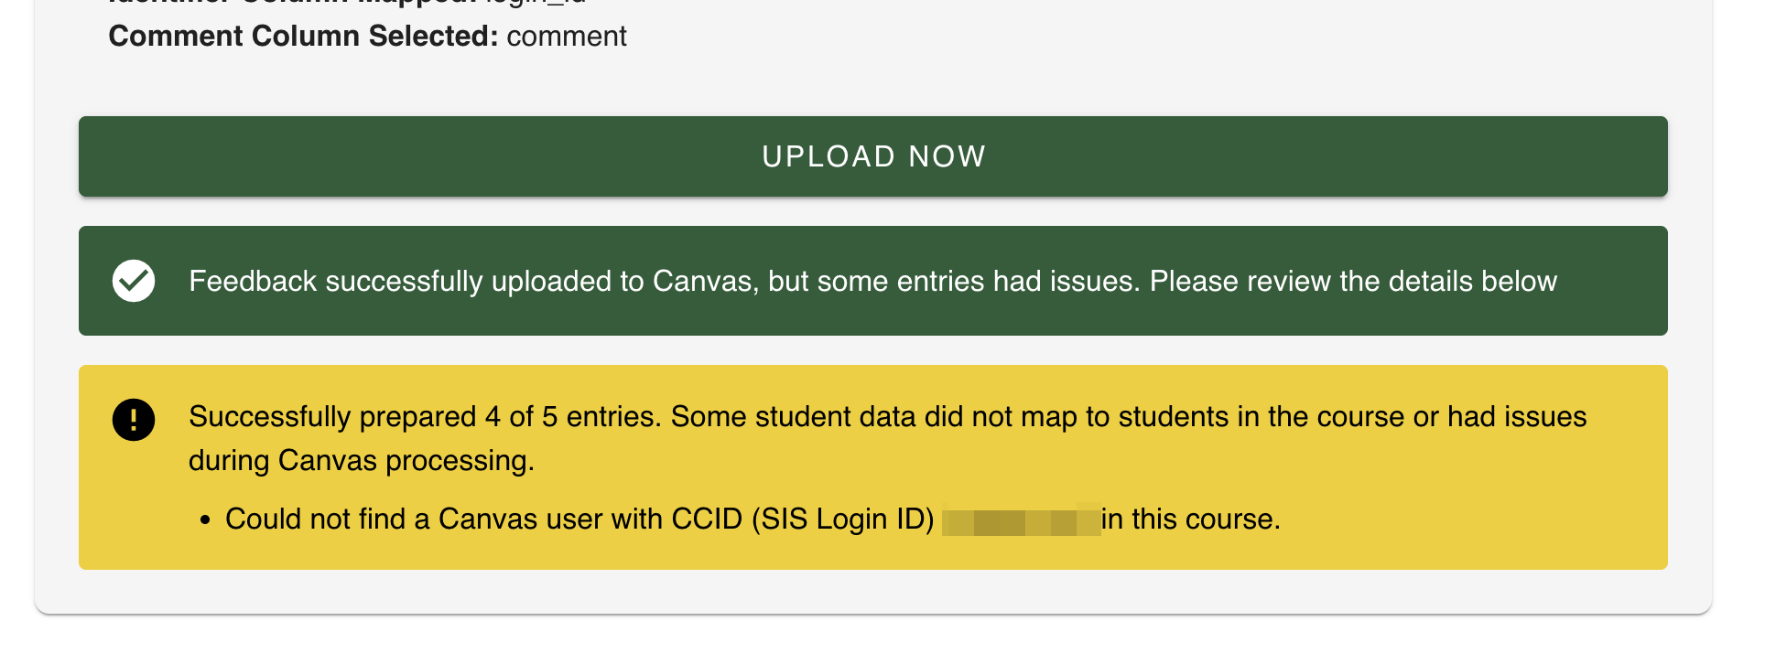The width and height of the screenshot is (1765, 664).
Task: Click "in this course." after the blurred ID
Action: pyautogui.click(x=1190, y=519)
